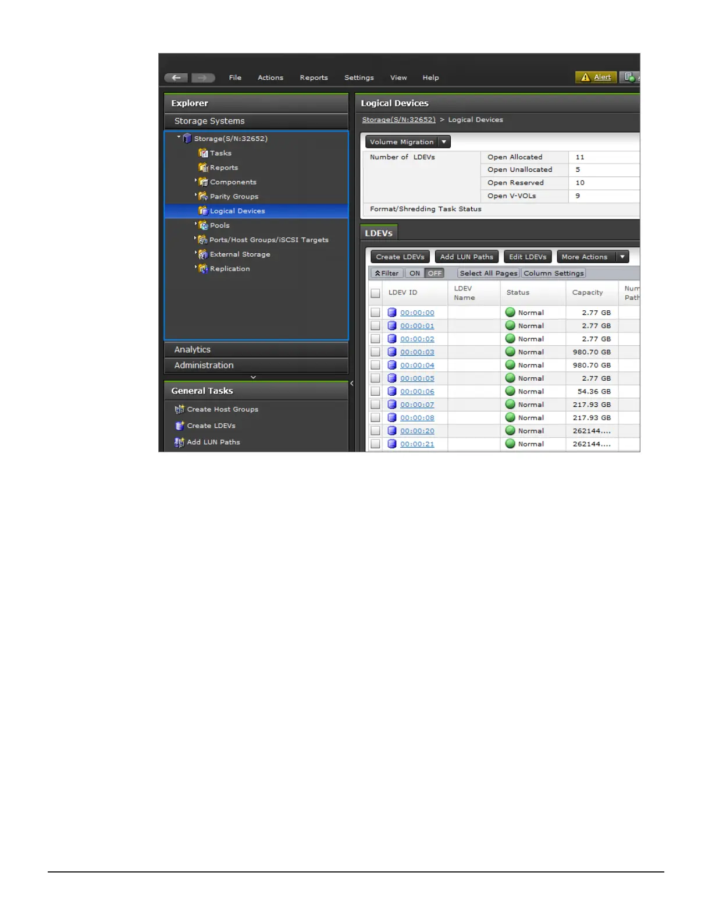
Task: Open Column Settings
Action: pos(554,273)
